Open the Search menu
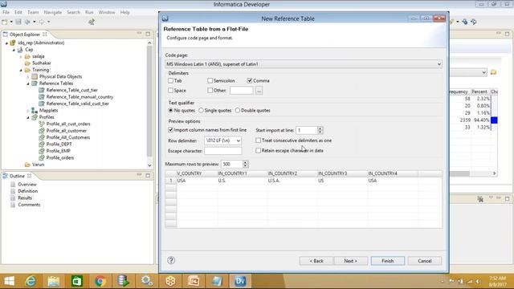This screenshot has height=289, width=514. [73, 12]
